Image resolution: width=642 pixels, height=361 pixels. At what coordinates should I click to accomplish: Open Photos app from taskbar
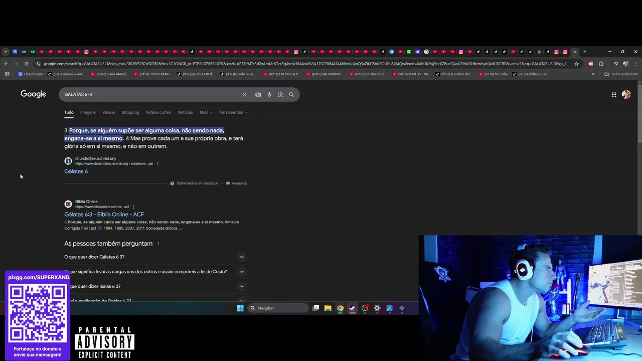point(389,308)
